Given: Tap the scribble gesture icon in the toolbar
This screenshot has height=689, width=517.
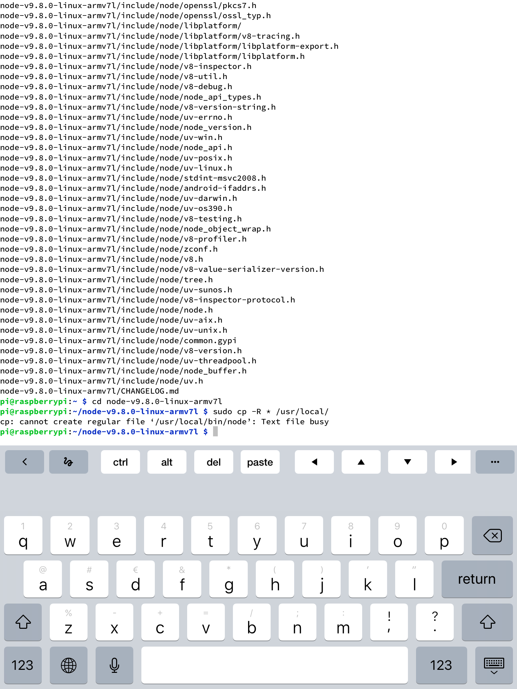Looking at the screenshot, I should coord(68,462).
